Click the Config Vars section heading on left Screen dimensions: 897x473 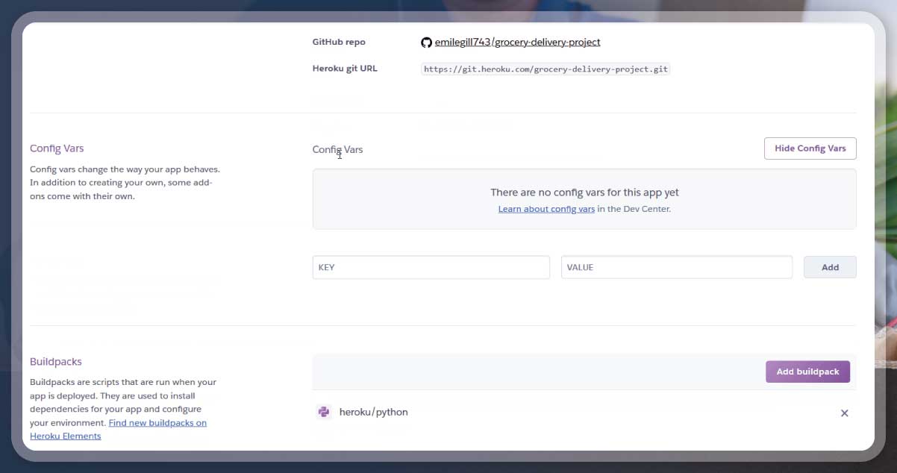(57, 148)
